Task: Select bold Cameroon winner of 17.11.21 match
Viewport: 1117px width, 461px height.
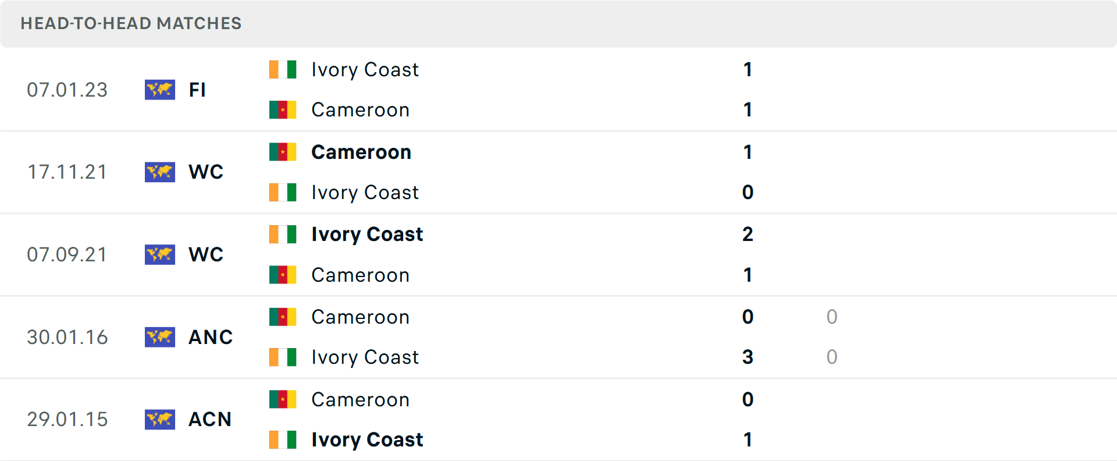Action: tap(361, 153)
